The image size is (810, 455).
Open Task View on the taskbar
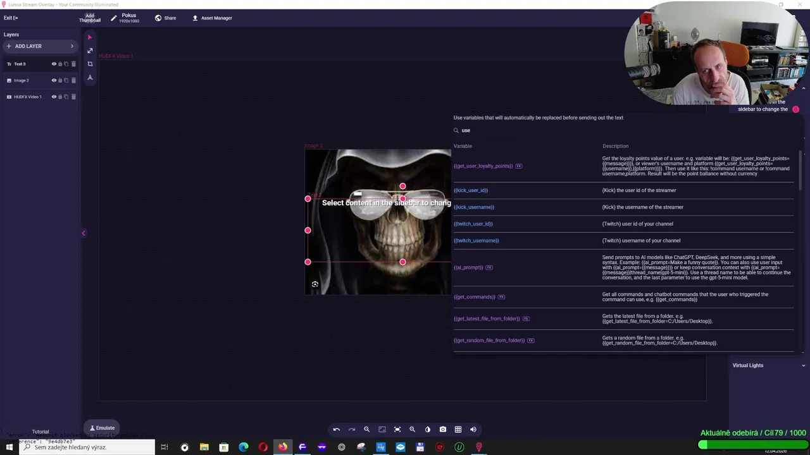(x=165, y=447)
